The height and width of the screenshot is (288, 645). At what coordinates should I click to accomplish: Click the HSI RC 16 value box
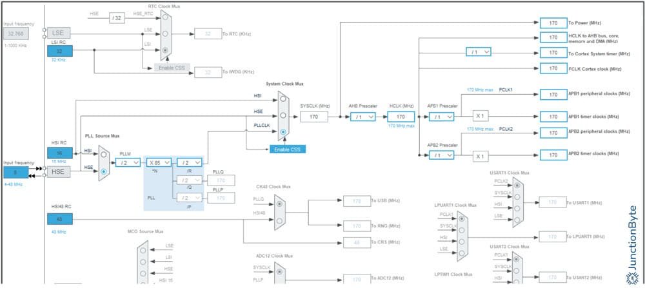pos(60,153)
